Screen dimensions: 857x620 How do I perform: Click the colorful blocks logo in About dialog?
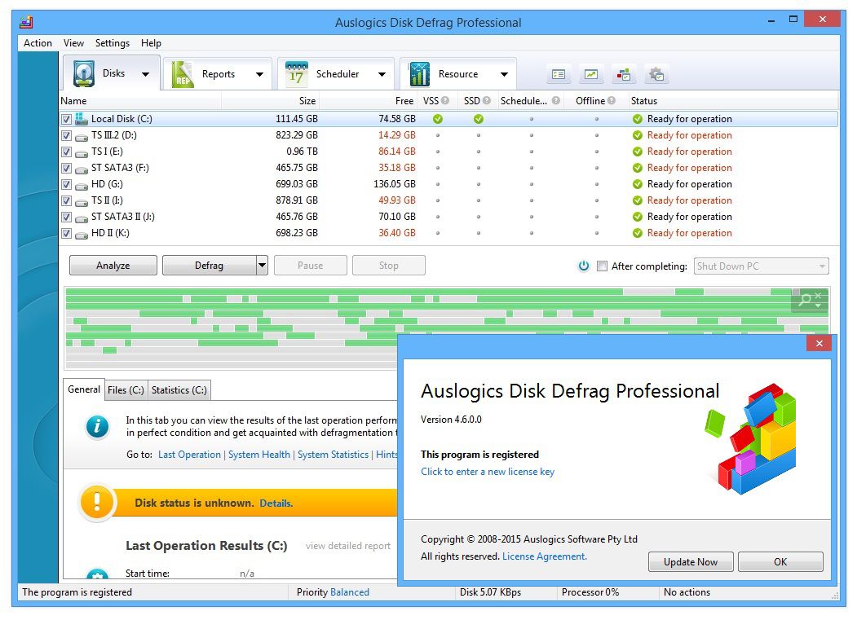752,438
